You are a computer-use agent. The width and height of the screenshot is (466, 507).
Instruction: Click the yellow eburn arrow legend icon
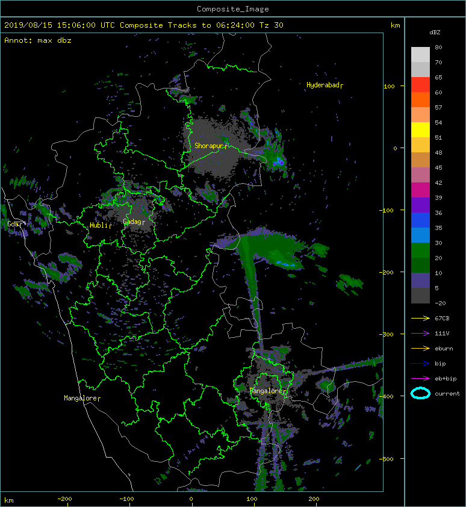[420, 348]
